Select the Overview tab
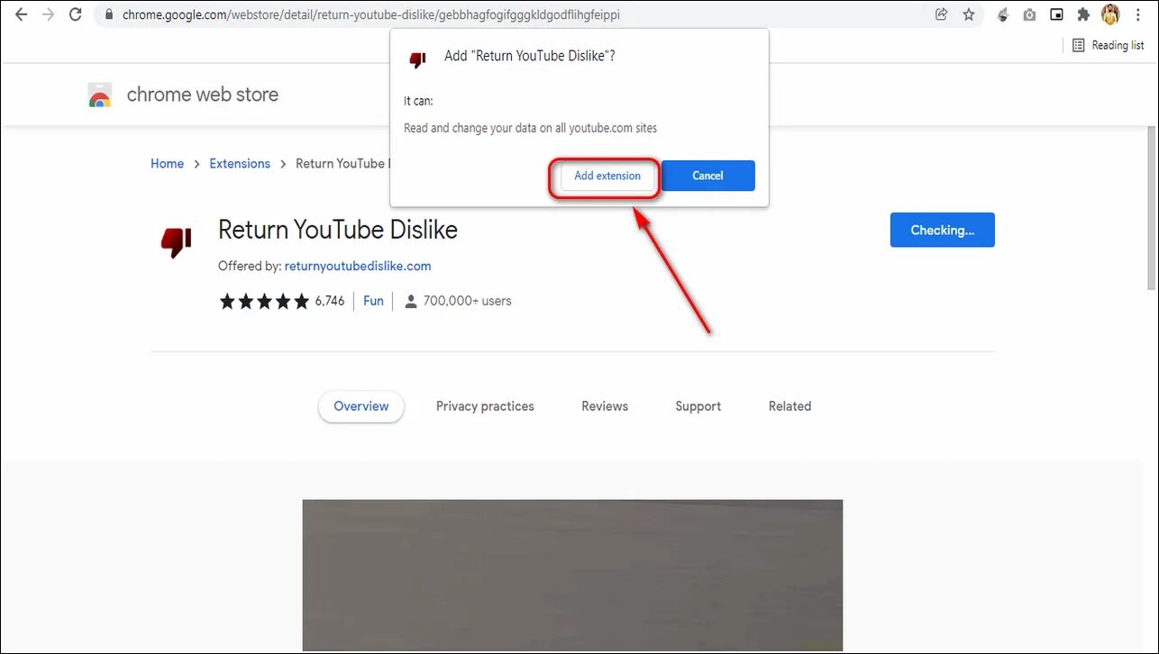This screenshot has height=654, width=1159. 361,406
